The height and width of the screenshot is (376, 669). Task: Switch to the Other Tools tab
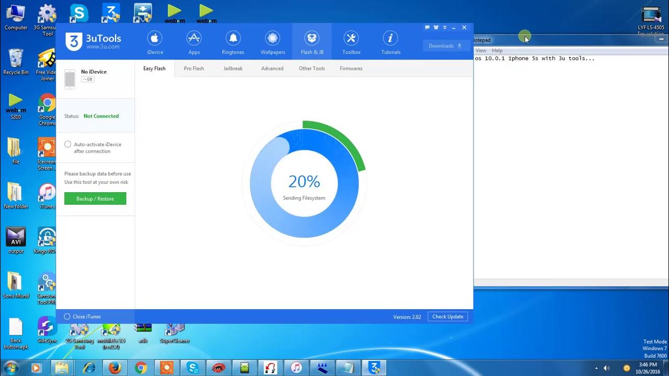click(312, 68)
